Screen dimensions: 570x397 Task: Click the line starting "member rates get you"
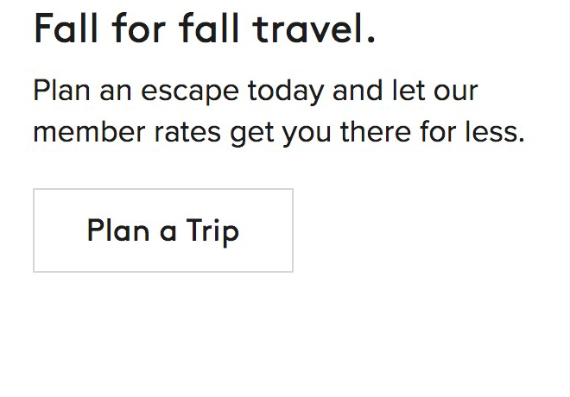279,133
